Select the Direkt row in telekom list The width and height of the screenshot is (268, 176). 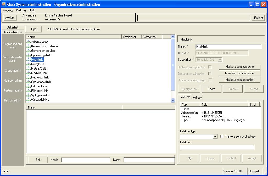pos(221,109)
